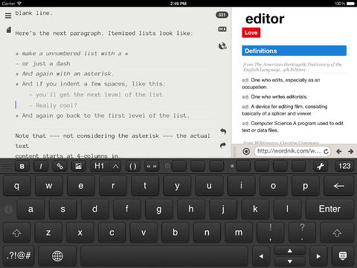Tap the 331 word count badge
This screenshot has height=268, width=357.
[x=222, y=15]
